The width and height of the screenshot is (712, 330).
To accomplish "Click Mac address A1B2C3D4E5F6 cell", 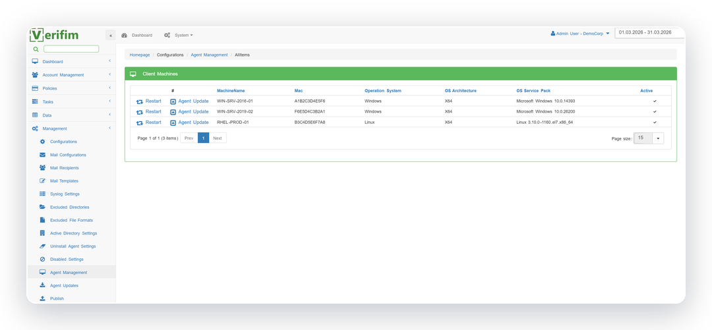I will pos(310,101).
